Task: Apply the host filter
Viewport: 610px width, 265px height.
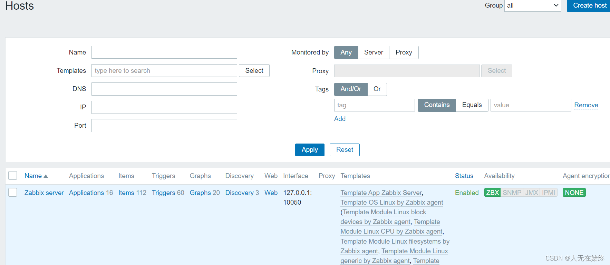Action: (x=310, y=150)
